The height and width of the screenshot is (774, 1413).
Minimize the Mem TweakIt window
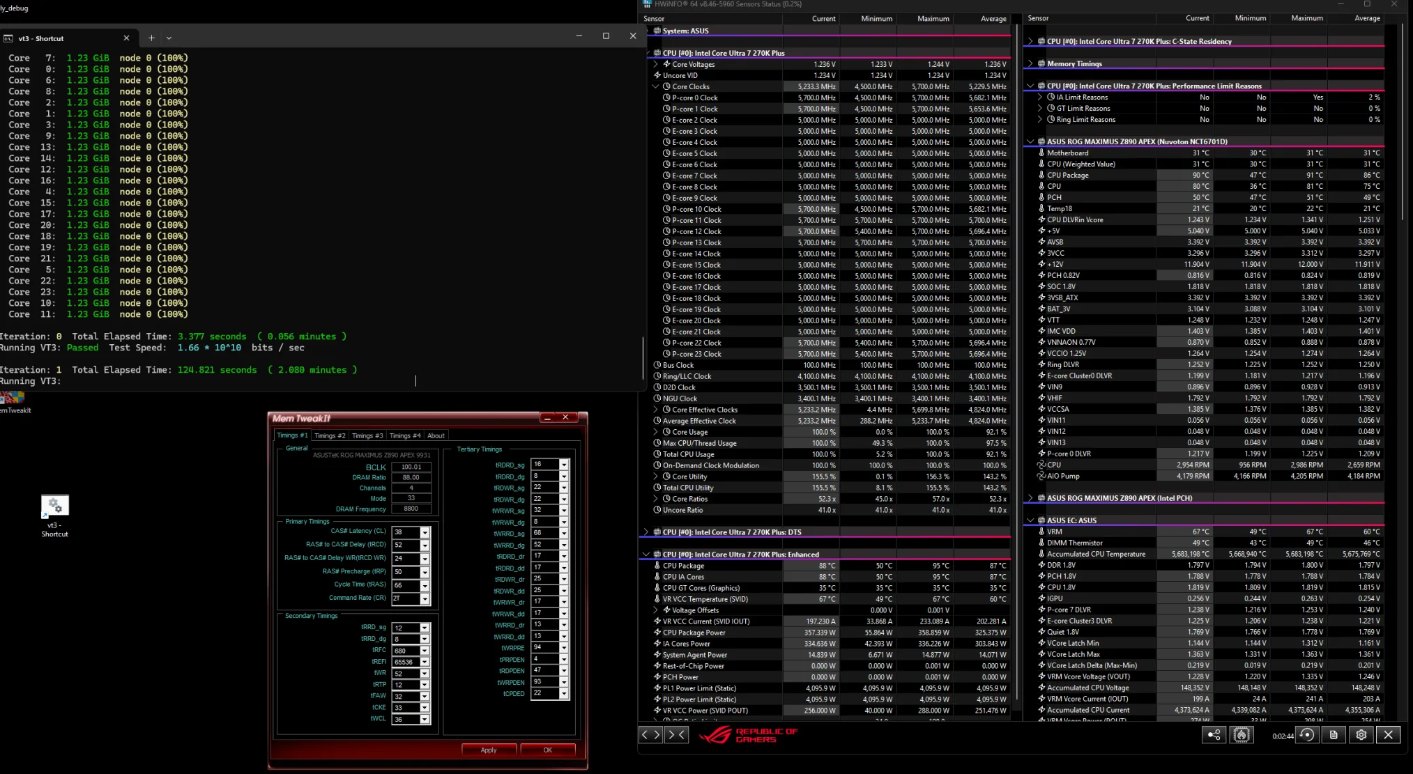click(x=548, y=417)
